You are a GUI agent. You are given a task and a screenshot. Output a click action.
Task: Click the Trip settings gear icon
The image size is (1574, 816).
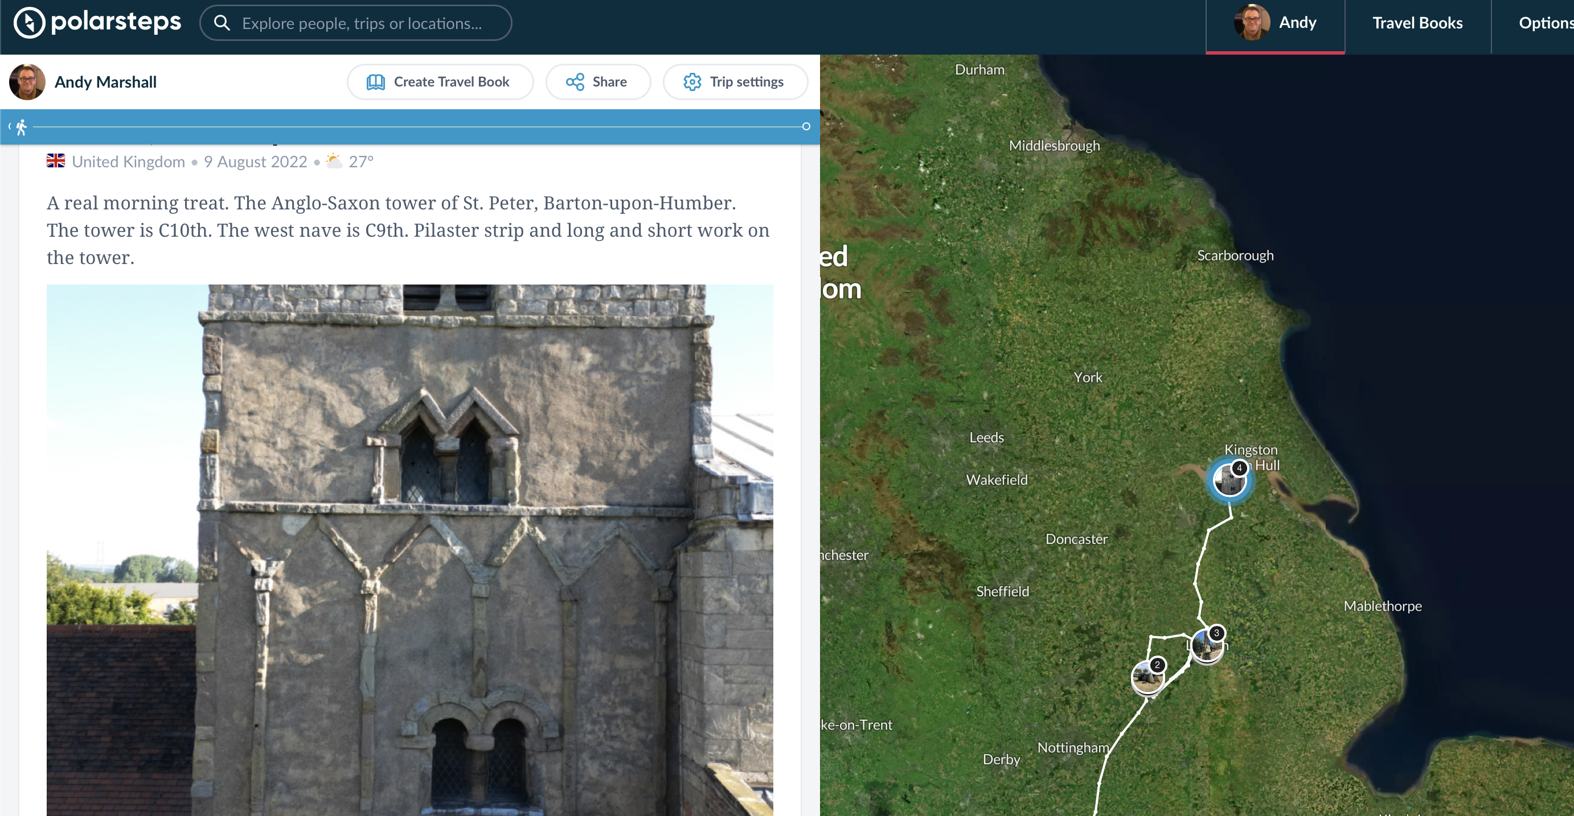tap(692, 82)
